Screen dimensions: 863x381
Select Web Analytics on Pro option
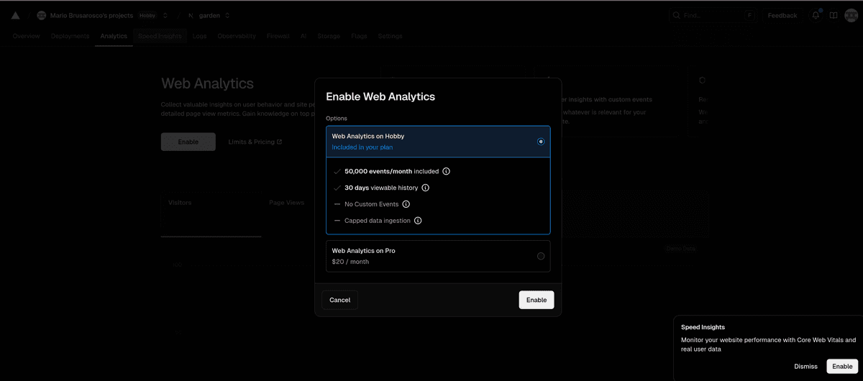click(x=438, y=256)
